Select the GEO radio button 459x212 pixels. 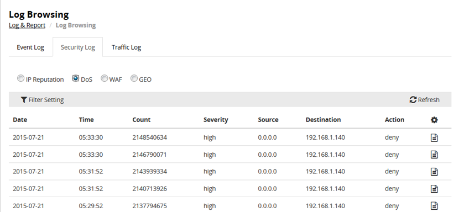tap(134, 78)
